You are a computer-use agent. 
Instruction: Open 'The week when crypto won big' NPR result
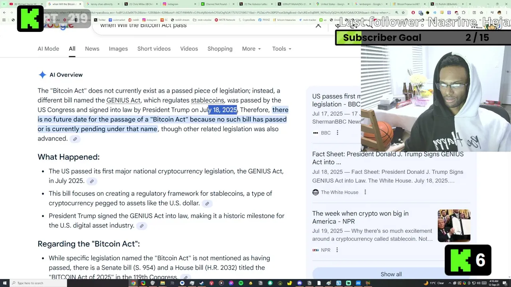click(x=360, y=217)
